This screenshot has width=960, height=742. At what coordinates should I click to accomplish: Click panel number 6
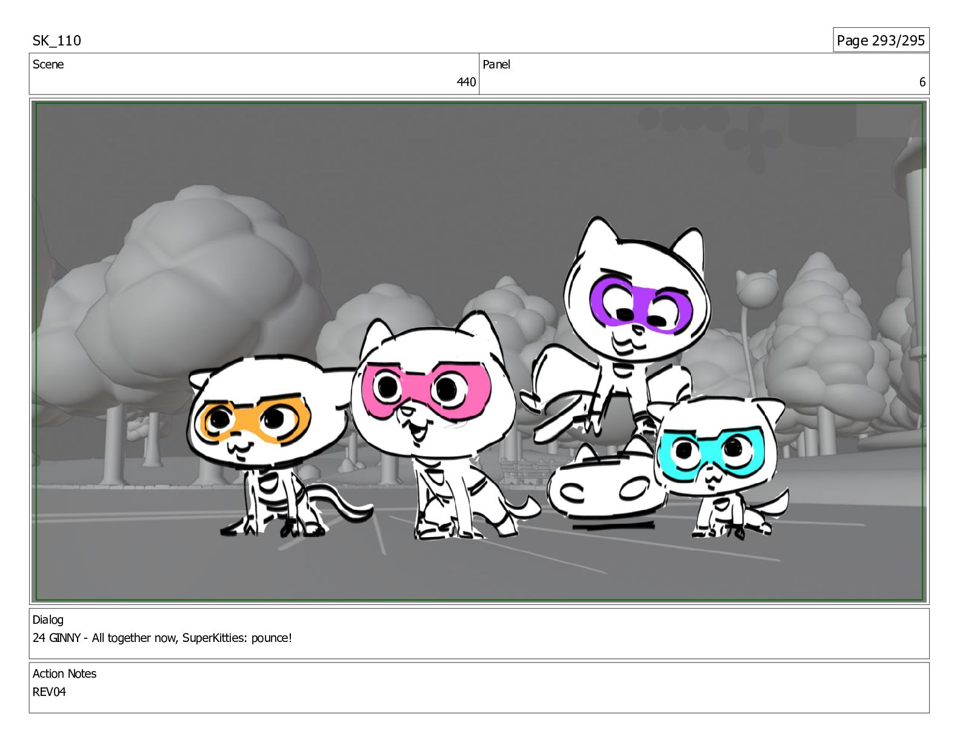(922, 82)
